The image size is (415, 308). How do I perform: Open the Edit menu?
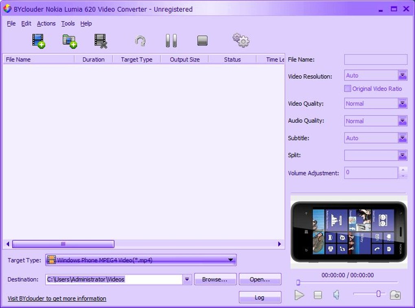26,24
